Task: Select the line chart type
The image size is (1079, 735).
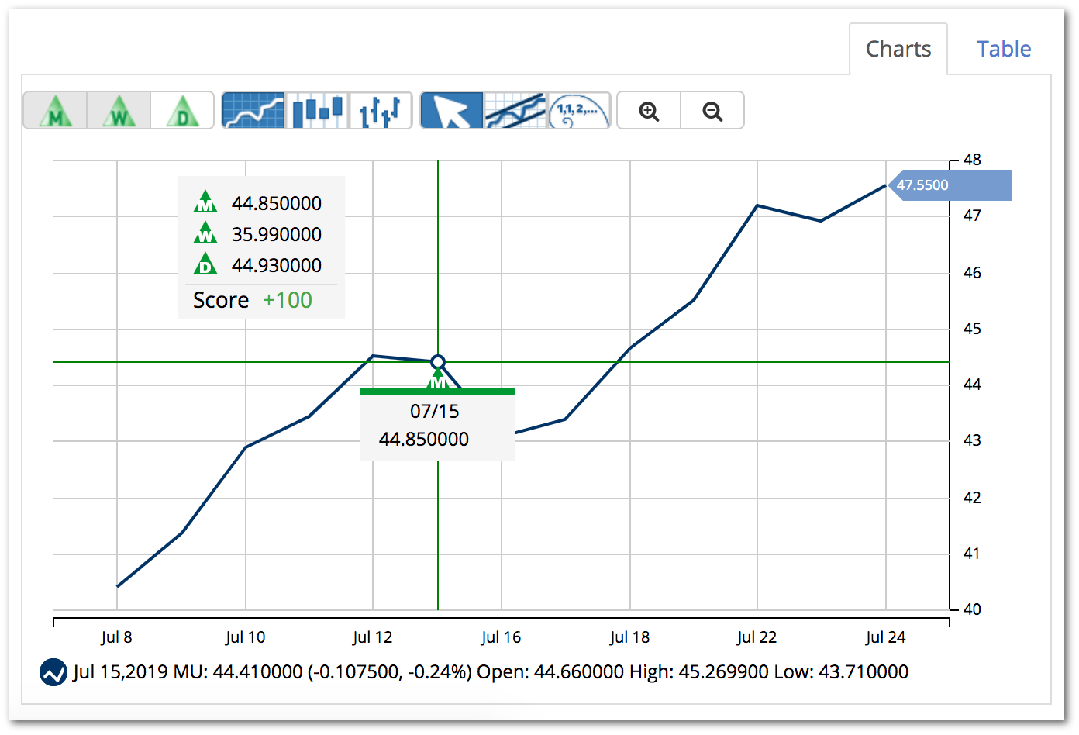Action: tap(253, 110)
